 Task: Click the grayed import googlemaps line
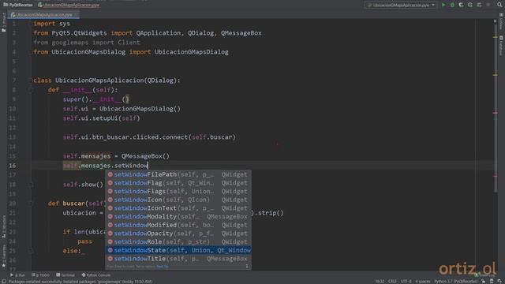click(87, 43)
